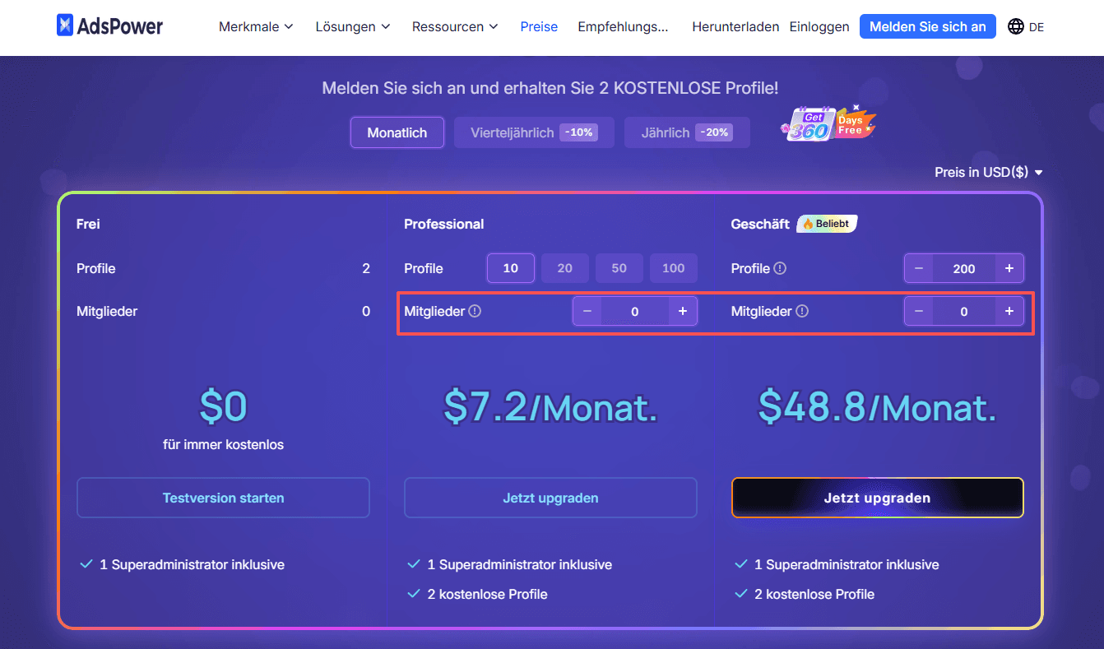Viewport: 1104px width, 649px height.
Task: Click the Testversion starten button
Action: click(x=223, y=498)
